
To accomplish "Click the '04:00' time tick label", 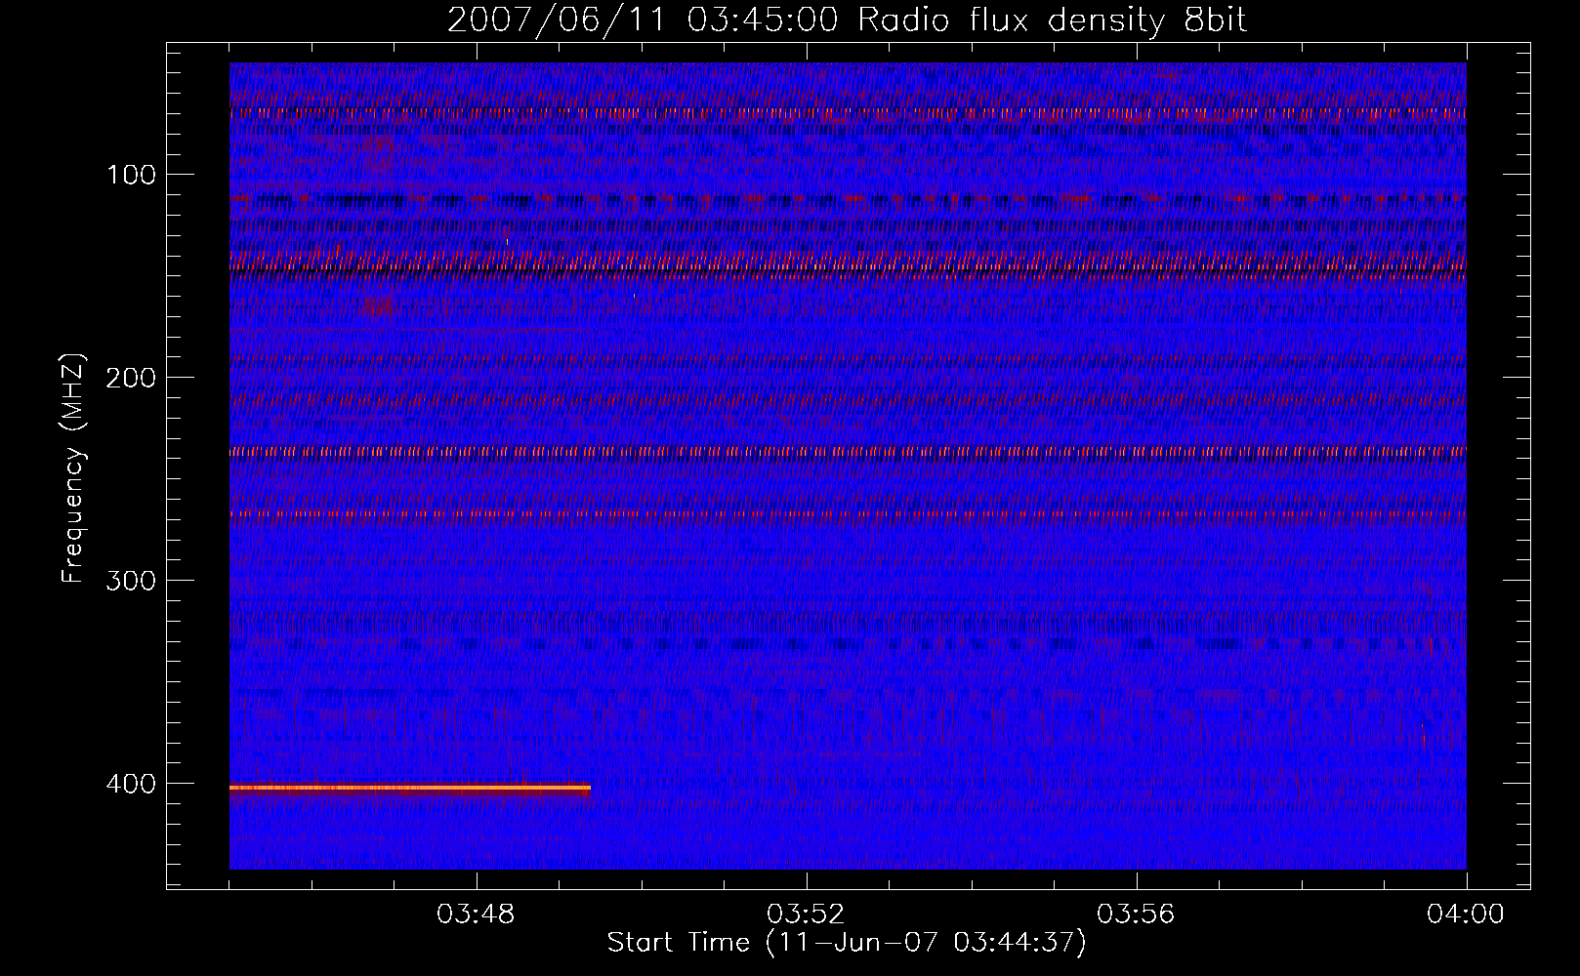I will pyautogui.click(x=1466, y=915).
